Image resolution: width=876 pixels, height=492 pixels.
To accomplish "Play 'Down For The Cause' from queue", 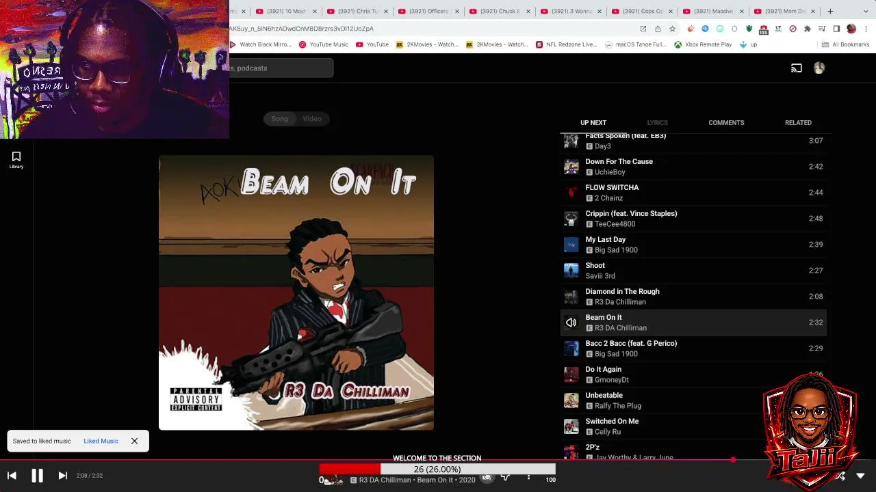I will point(694,167).
